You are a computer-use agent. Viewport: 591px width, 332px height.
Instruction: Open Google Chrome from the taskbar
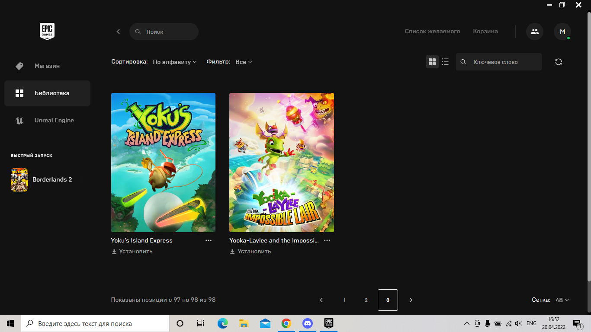coord(286,323)
